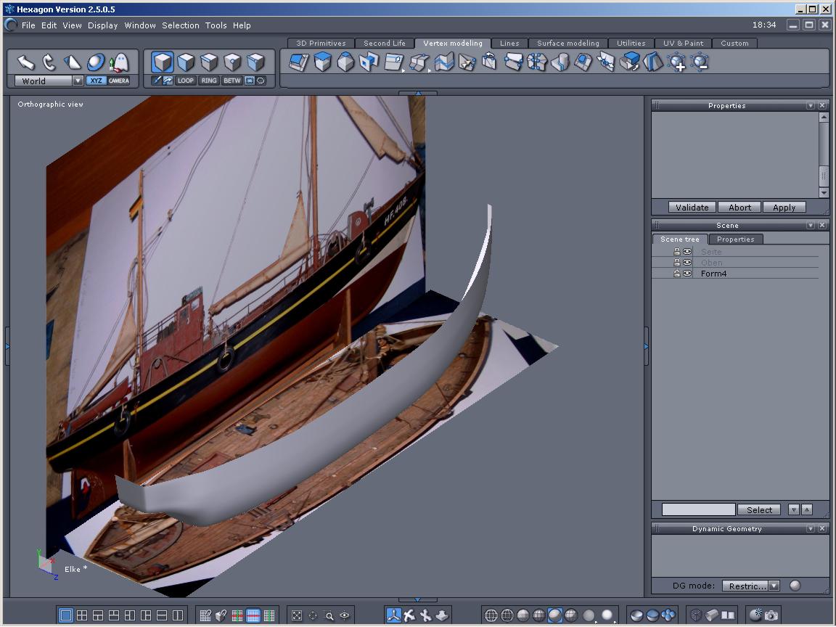Image resolution: width=836 pixels, height=627 pixels.
Task: Activate the Universal Manipulator ghost icon
Action: [x=120, y=62]
